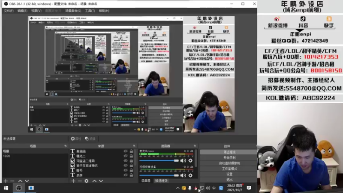Screen dimensions: 343x193
Task: Open the 视图(V) menu
Action: pos(36,10)
